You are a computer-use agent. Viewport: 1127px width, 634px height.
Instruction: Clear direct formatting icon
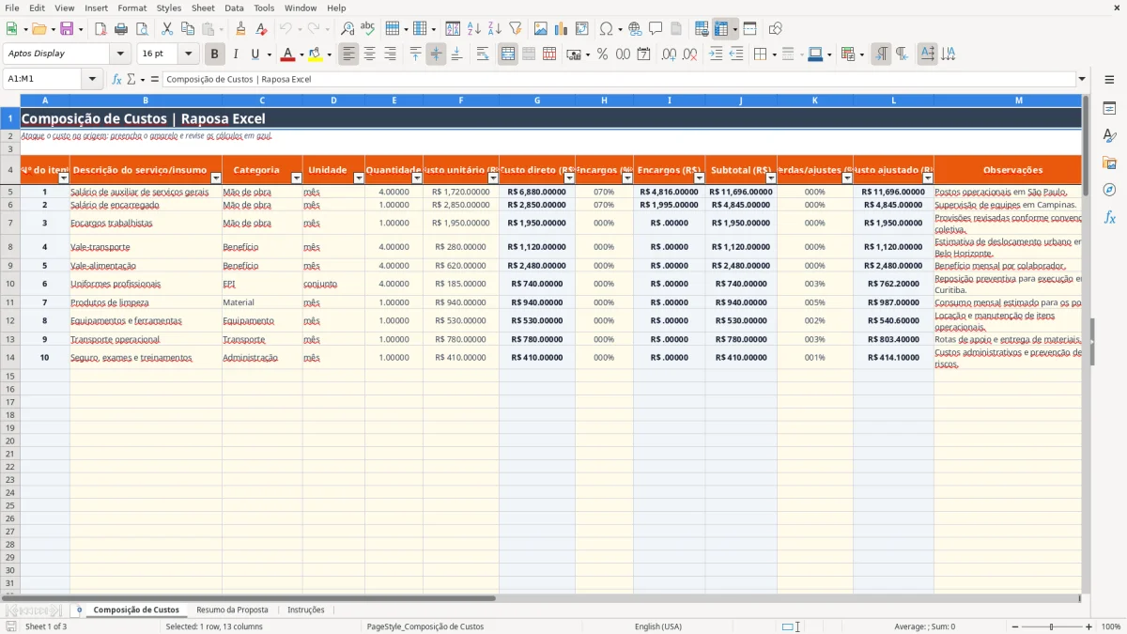[x=262, y=29]
